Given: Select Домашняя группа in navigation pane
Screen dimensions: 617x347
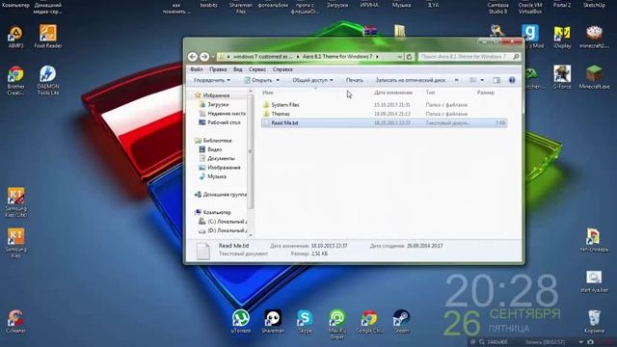Looking at the screenshot, I should (x=225, y=195).
